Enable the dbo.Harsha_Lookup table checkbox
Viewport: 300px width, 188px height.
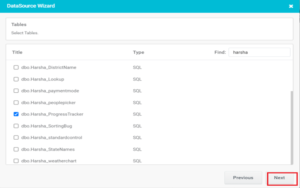coord(16,79)
